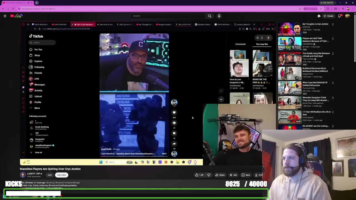The width and height of the screenshot is (356, 200).
Task: Open options for Deadly Gang War video
Action: pos(333,54)
